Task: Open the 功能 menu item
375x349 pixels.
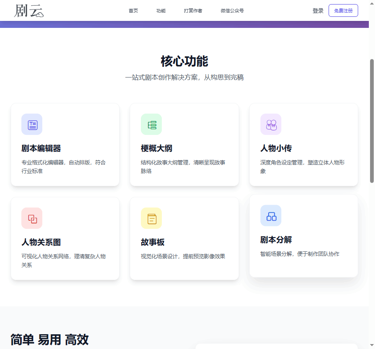Action: coord(161,11)
